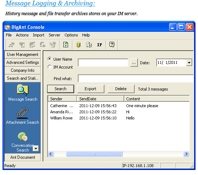This screenshot has height=175, width=198.
Task: Click the Find what text field
Action: pyautogui.click(x=136, y=78)
